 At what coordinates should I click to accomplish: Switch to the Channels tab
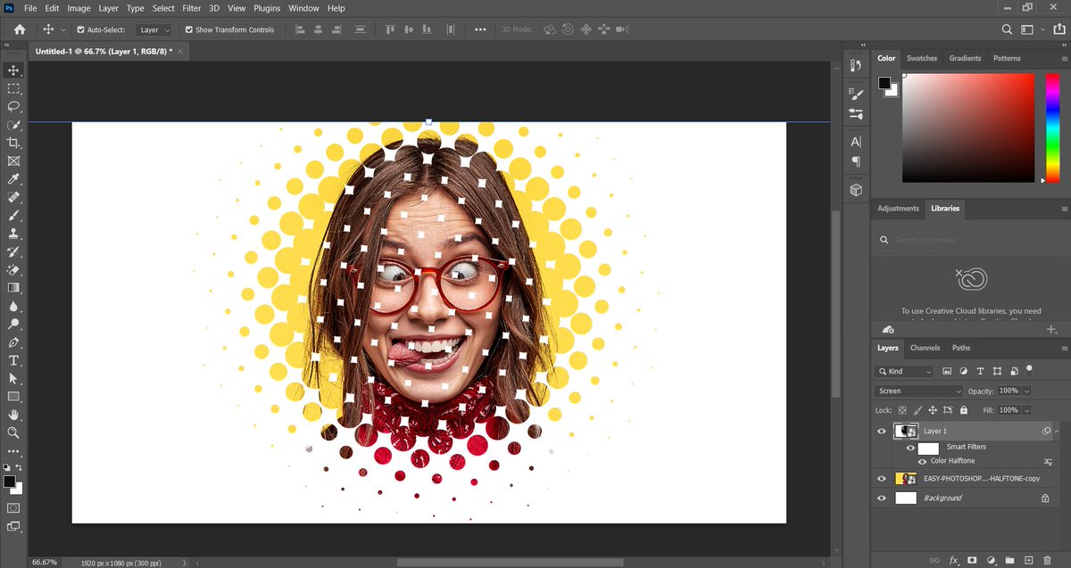[x=925, y=348]
